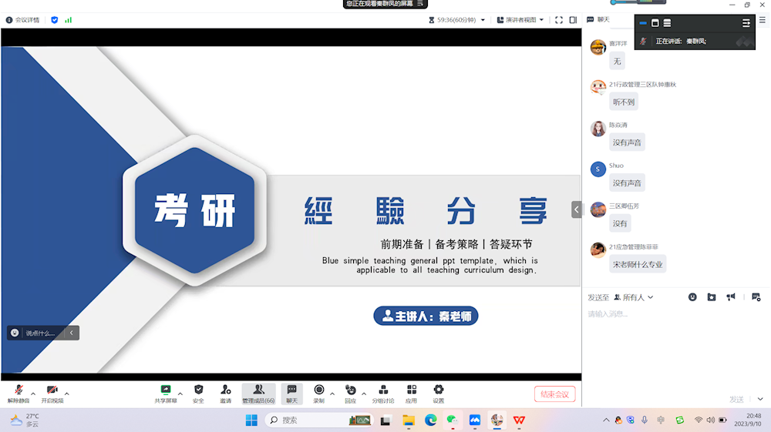Click the '宋老师什么专业' chat message
771x432 pixels.
pos(638,264)
